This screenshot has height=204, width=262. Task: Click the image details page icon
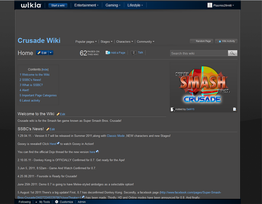tap(234, 109)
